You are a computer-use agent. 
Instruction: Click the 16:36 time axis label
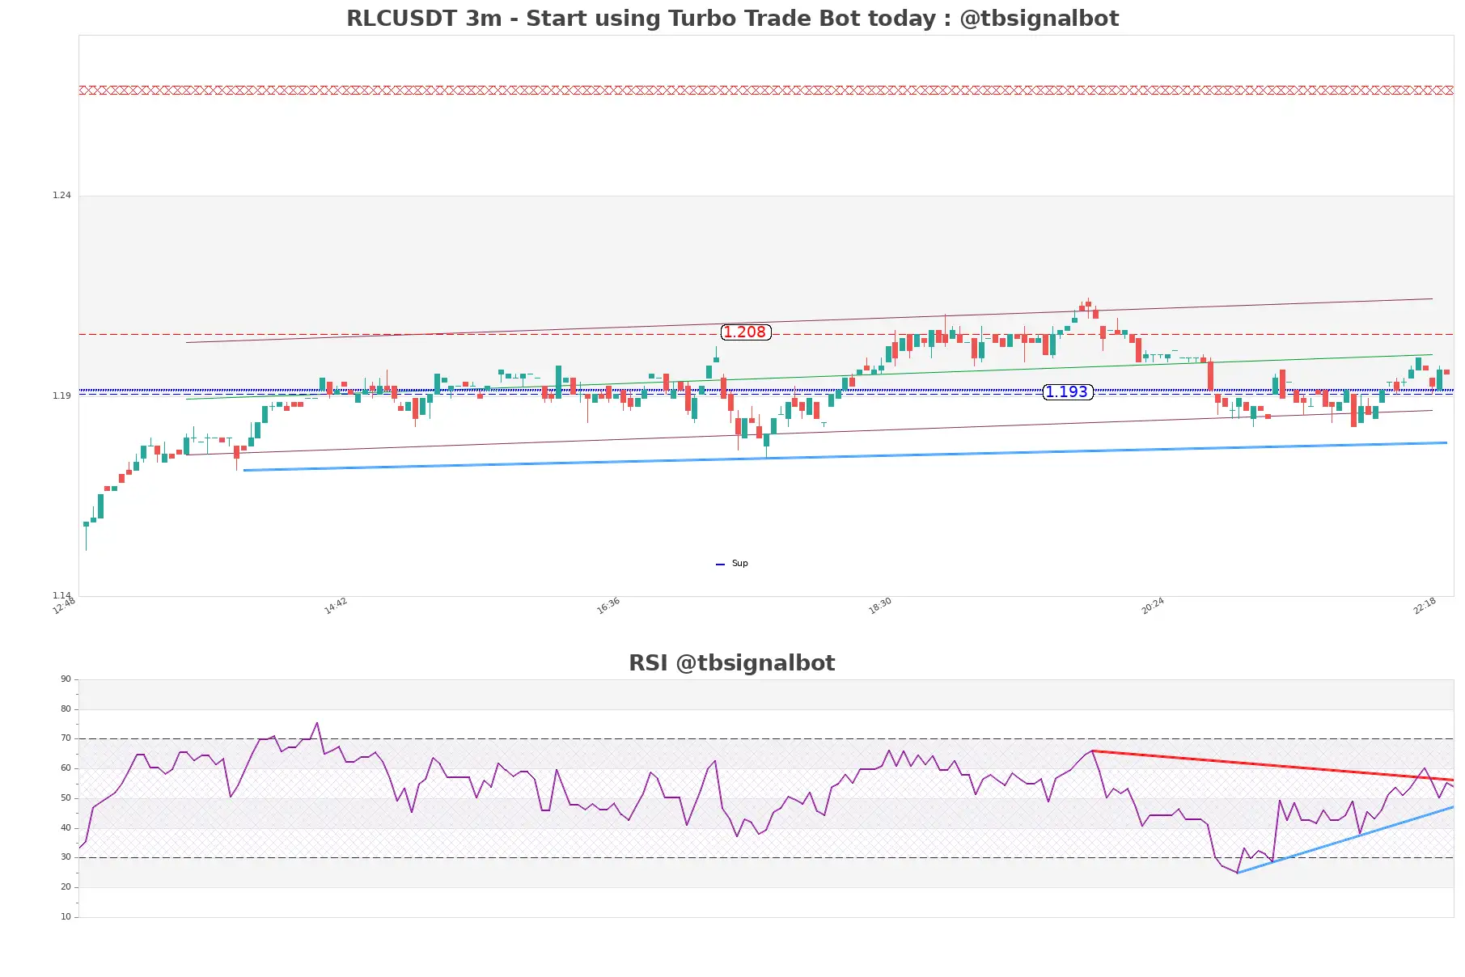[608, 606]
